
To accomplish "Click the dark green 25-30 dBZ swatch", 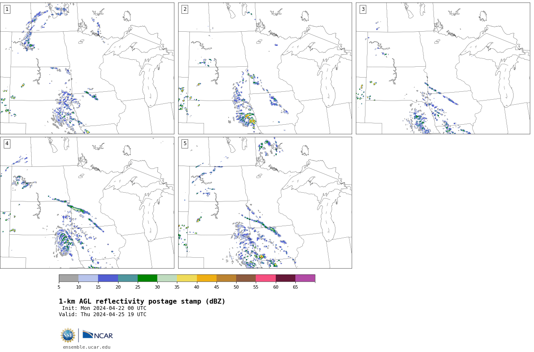I will pyautogui.click(x=147, y=278).
